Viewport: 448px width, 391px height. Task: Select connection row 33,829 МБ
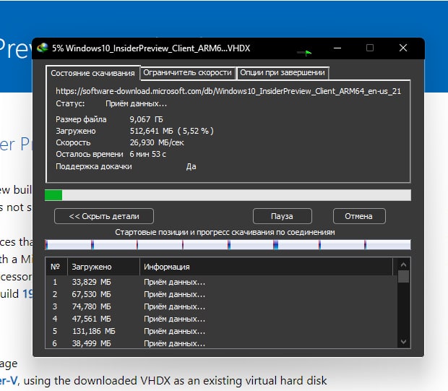point(222,282)
